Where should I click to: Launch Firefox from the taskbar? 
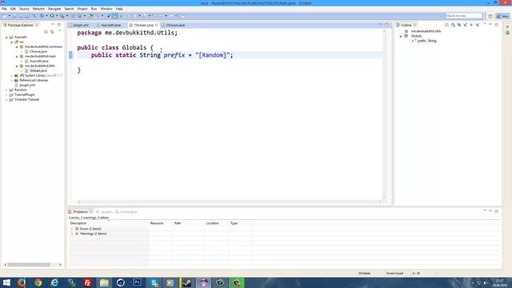coord(22,282)
